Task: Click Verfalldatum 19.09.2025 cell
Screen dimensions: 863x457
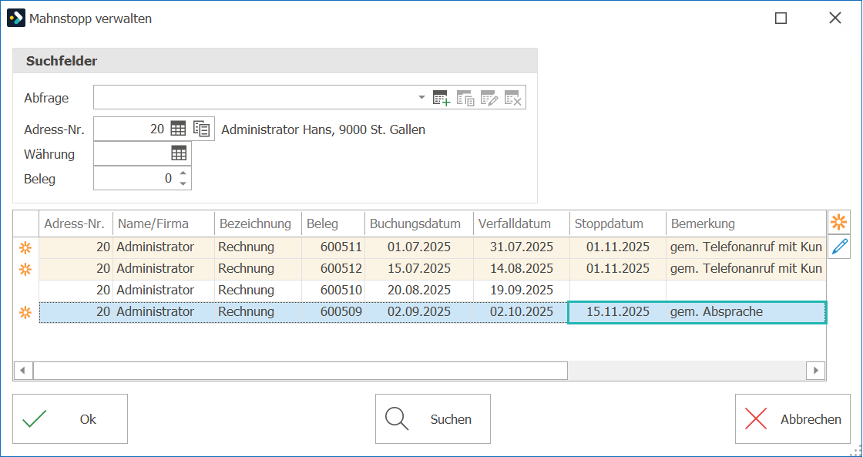Action: (x=522, y=291)
